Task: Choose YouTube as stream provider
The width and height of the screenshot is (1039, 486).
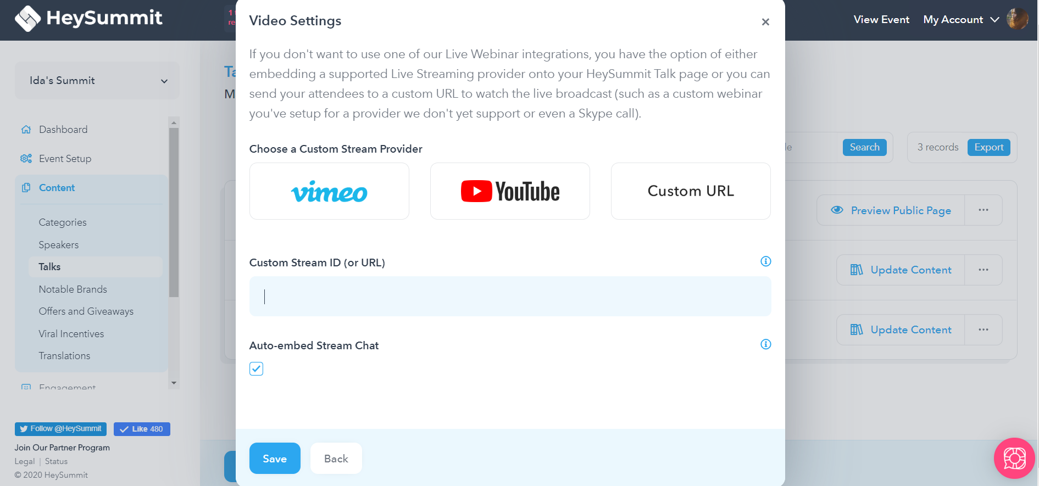Action: 510,191
